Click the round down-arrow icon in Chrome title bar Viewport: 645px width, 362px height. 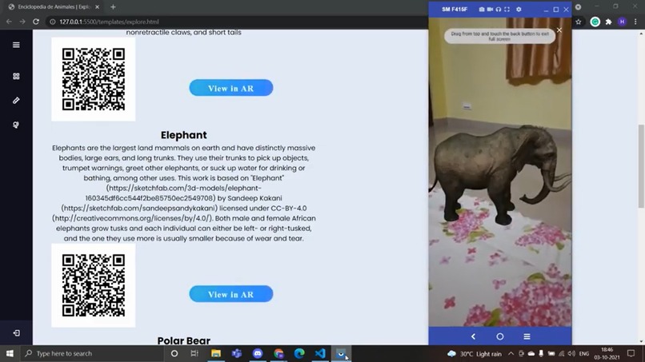[578, 7]
